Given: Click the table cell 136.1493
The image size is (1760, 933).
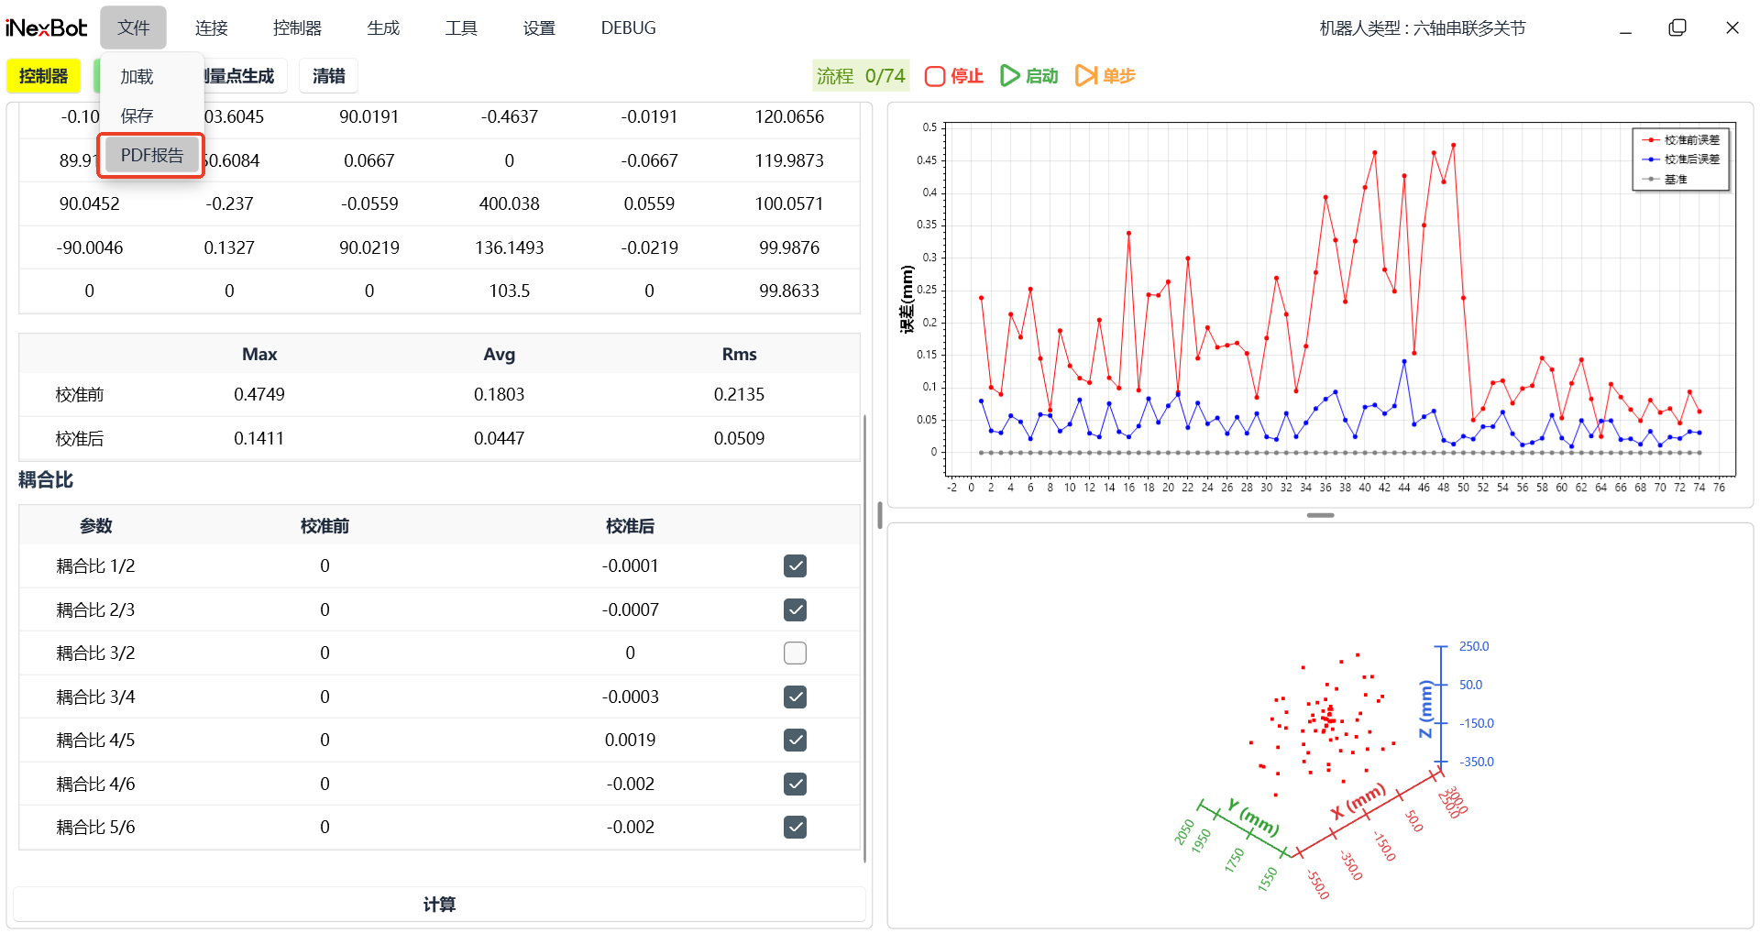Looking at the screenshot, I should click(509, 248).
